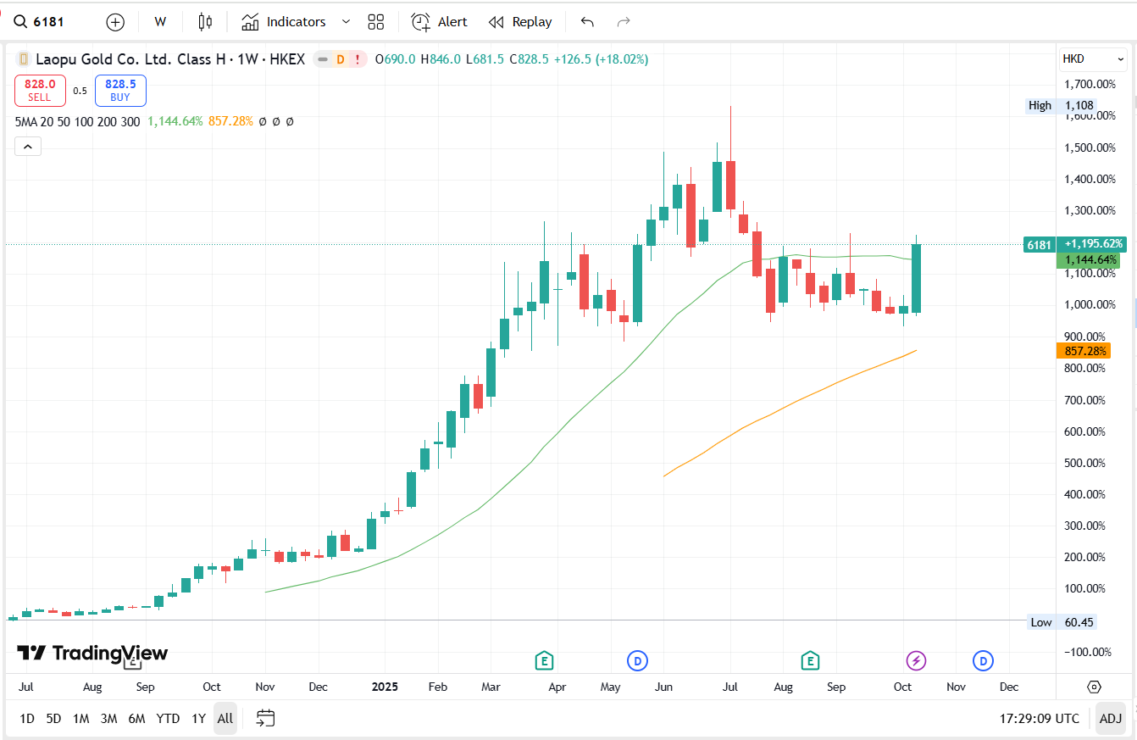
Task: Open the time axis settings gear icon
Action: pyautogui.click(x=1094, y=687)
